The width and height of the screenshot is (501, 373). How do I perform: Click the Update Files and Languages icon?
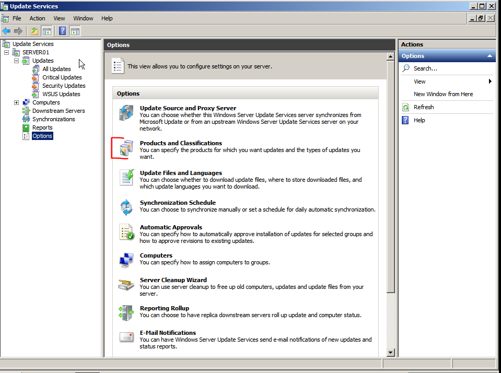click(x=127, y=178)
